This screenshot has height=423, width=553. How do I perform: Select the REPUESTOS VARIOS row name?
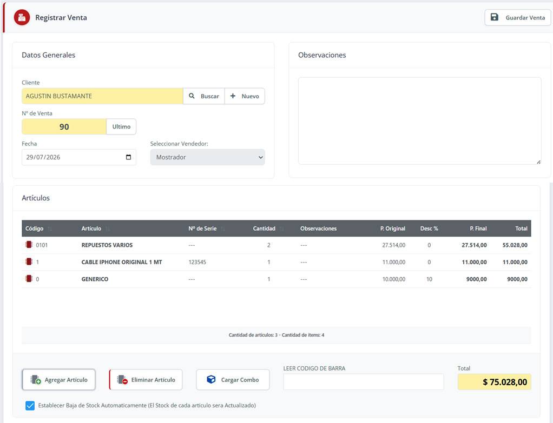click(x=107, y=245)
